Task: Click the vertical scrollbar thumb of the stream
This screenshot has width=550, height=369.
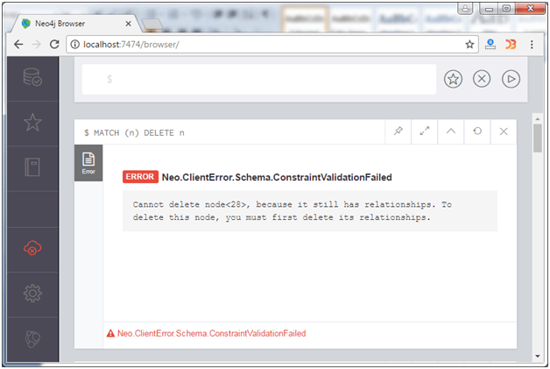Action: click(538, 138)
